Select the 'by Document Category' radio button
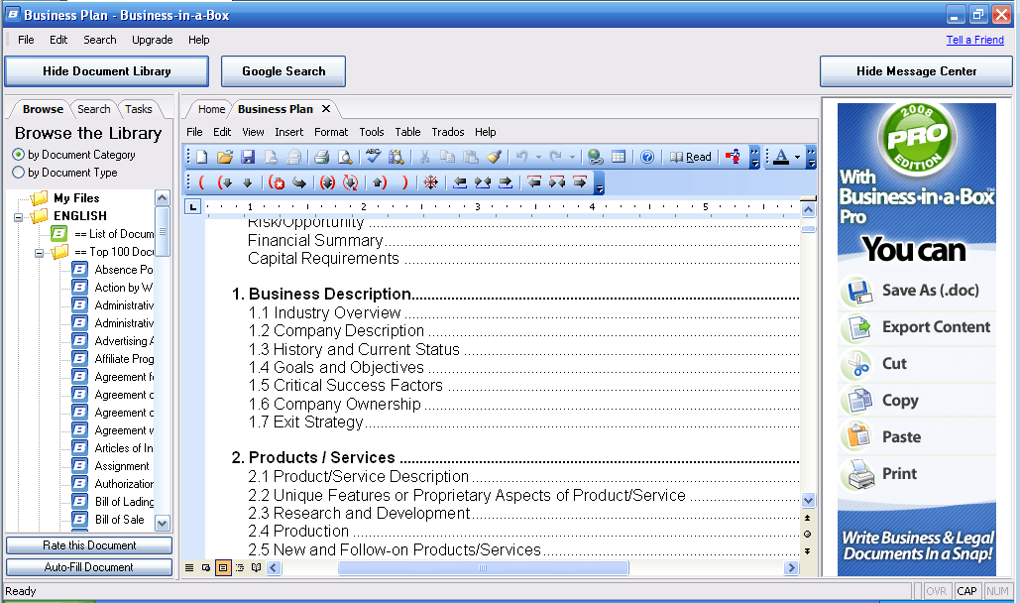This screenshot has width=1020, height=603. (19, 155)
